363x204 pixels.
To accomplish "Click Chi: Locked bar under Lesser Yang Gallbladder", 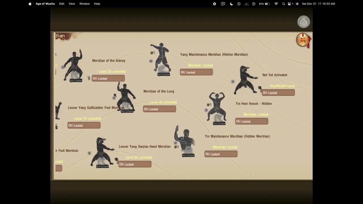I will [x=84, y=126].
